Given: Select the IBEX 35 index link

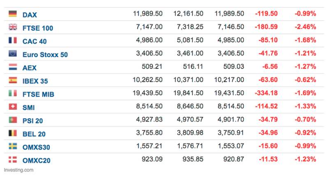Looking at the screenshot, I should pyautogui.click(x=38, y=81).
